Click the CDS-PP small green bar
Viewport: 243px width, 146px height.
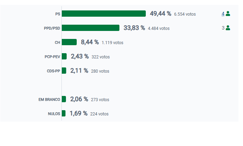click(64, 71)
